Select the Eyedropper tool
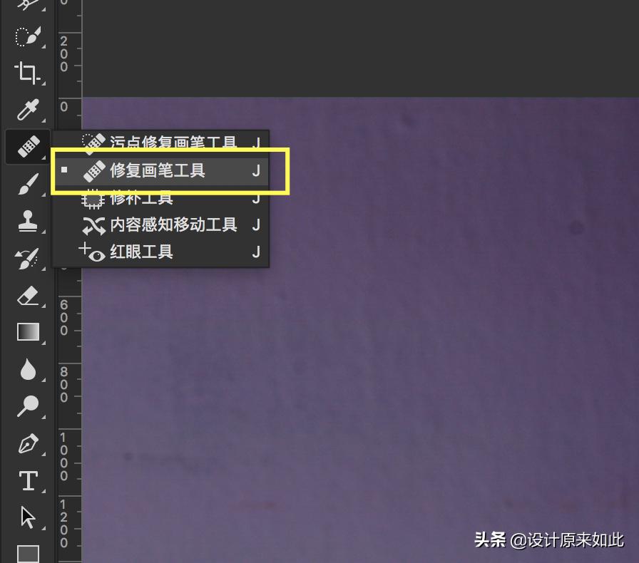 coord(27,110)
